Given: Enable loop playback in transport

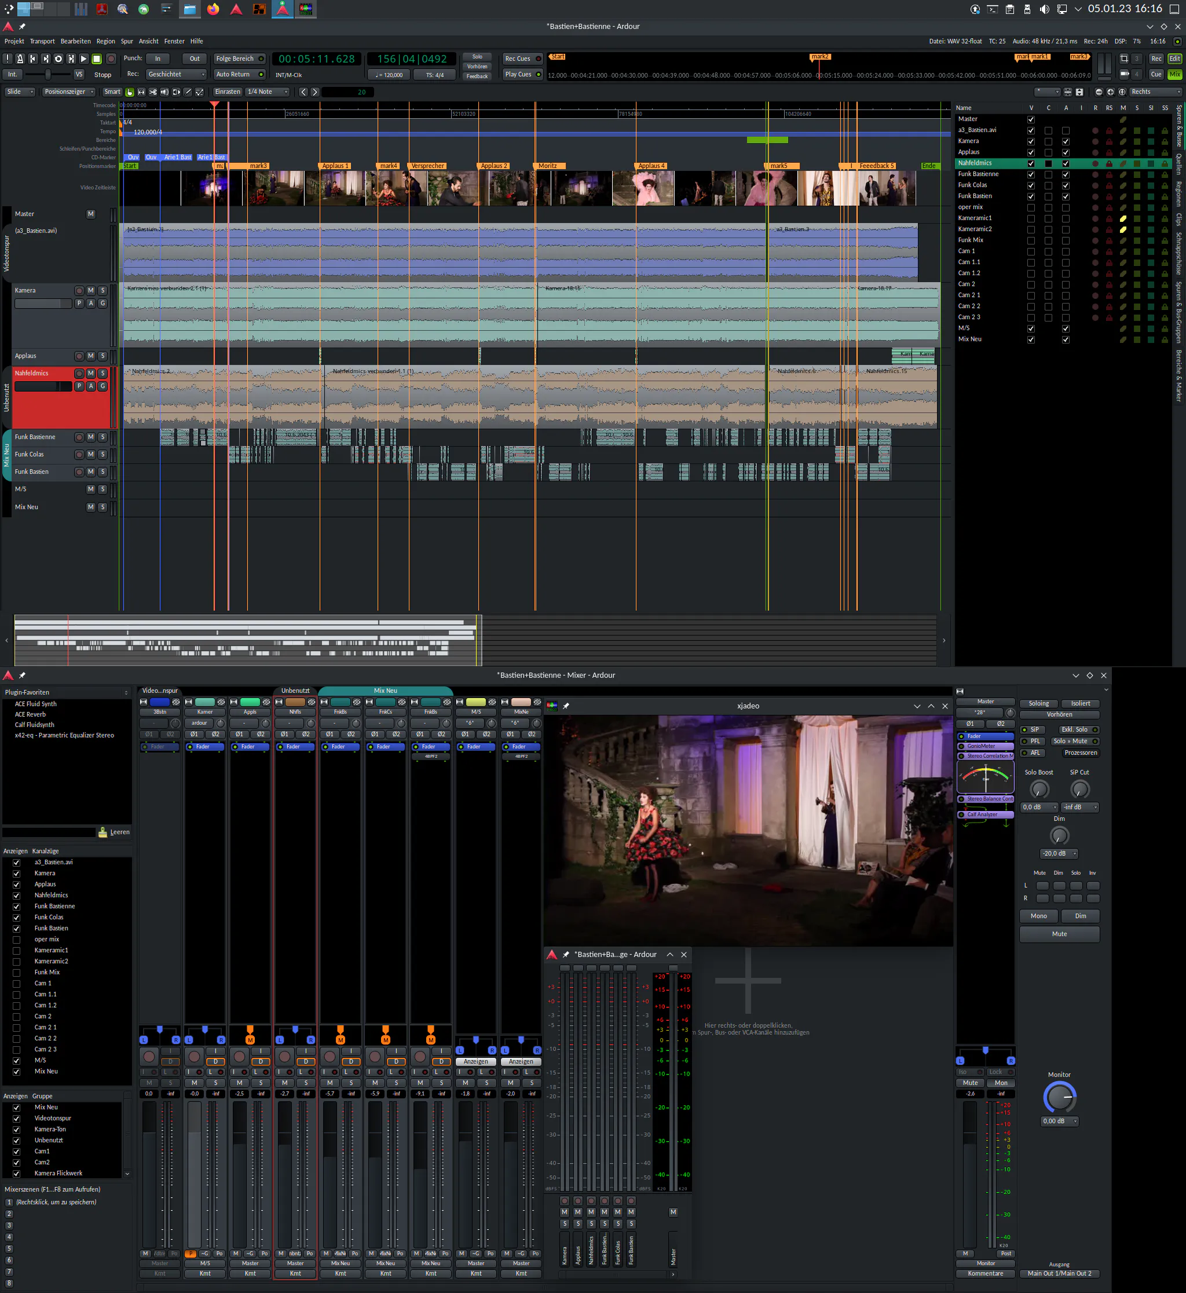Looking at the screenshot, I should [58, 59].
